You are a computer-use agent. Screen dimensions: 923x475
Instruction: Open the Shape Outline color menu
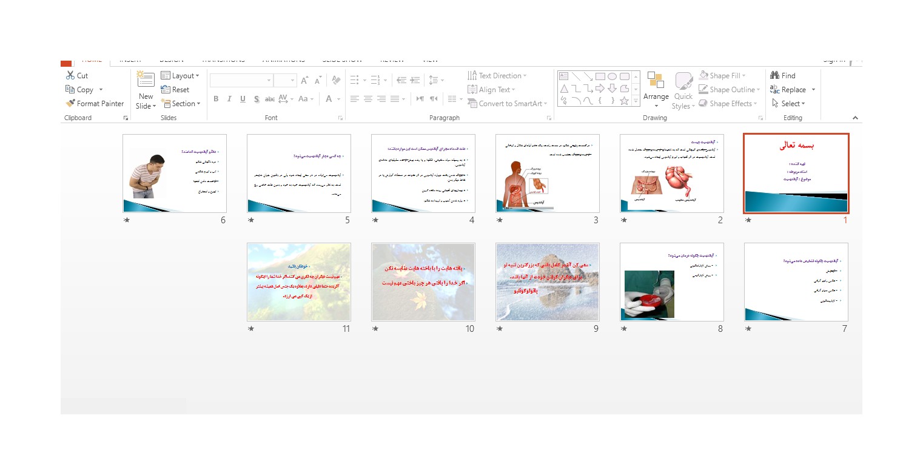pos(729,90)
